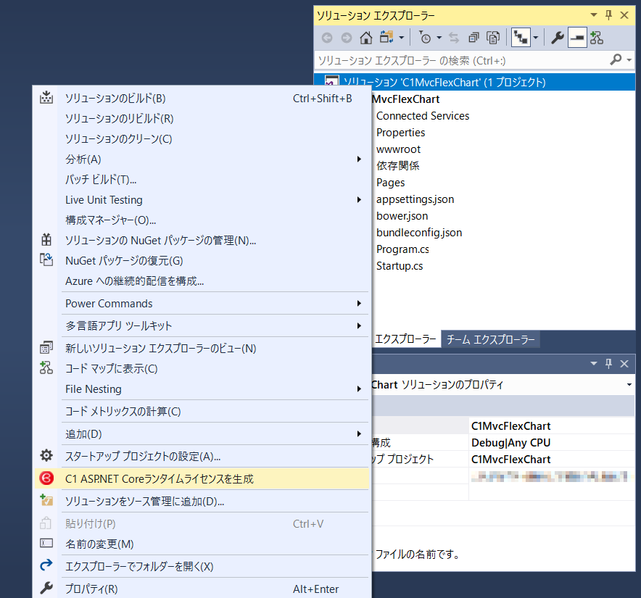Image resolution: width=641 pixels, height=598 pixels.
Task: Open the nesting view dropdown arrow
Action: click(536, 38)
